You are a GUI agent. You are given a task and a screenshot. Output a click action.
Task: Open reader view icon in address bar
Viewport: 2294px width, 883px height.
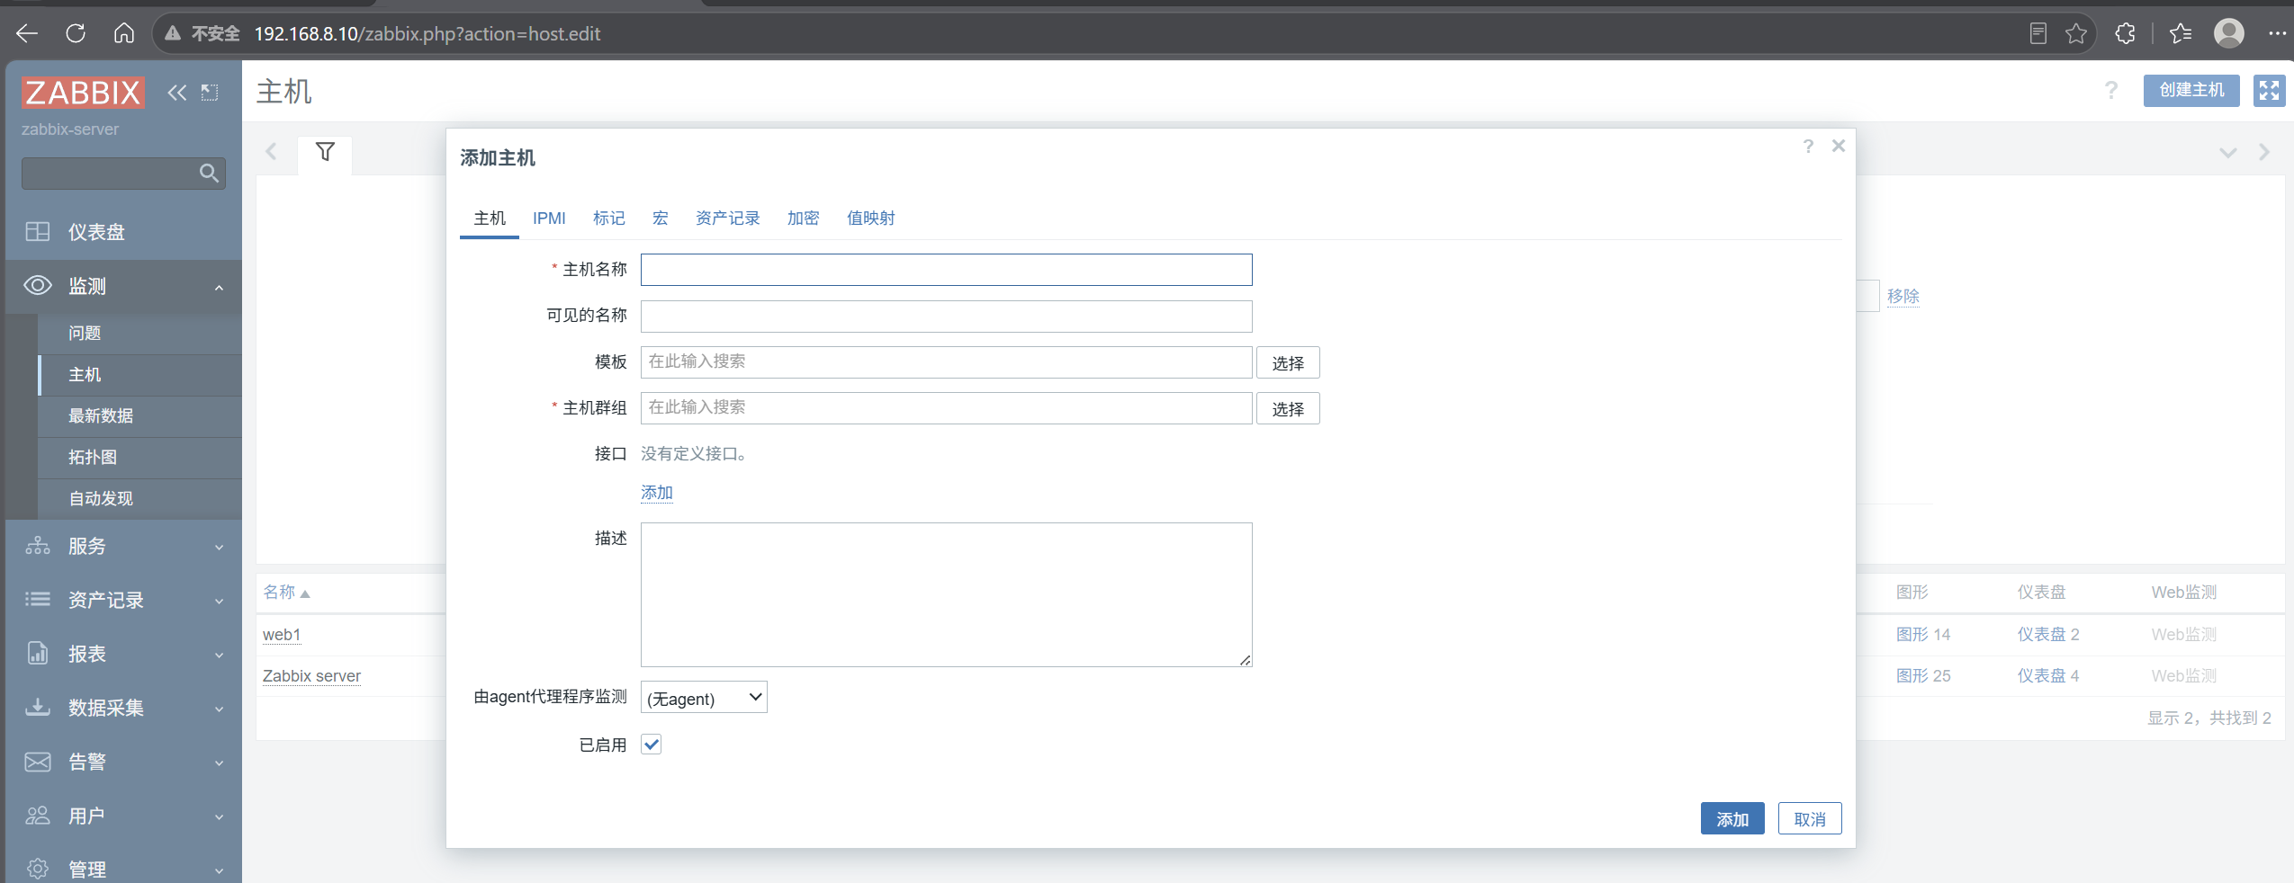2038,34
